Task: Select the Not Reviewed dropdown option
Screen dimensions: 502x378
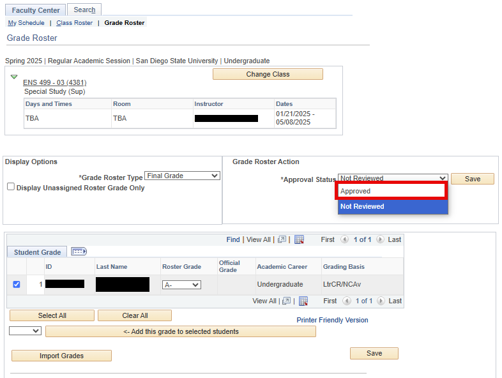Action: 392,206
